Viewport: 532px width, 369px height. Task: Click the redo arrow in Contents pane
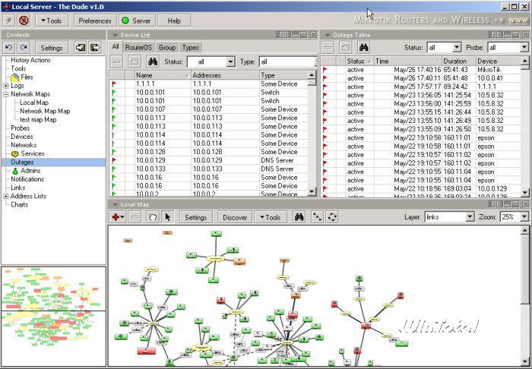coord(24,48)
